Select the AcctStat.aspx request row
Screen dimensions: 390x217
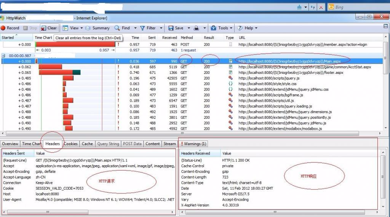192,67
